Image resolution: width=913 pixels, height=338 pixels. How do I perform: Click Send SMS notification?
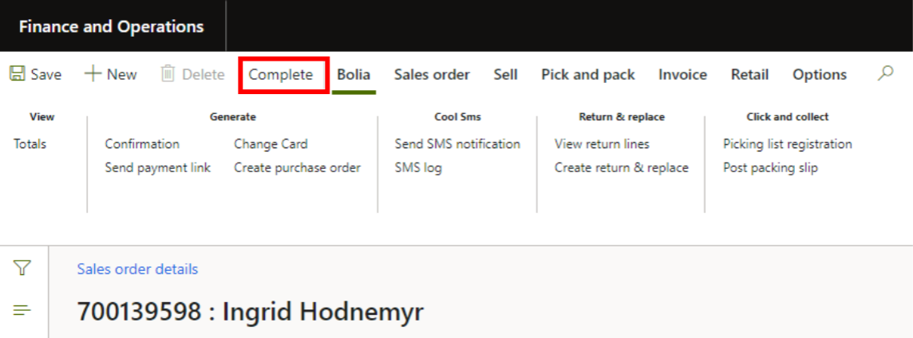457,144
